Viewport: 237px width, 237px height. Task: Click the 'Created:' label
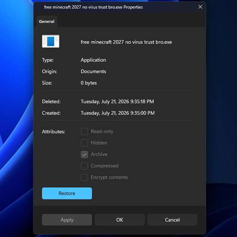point(51,113)
